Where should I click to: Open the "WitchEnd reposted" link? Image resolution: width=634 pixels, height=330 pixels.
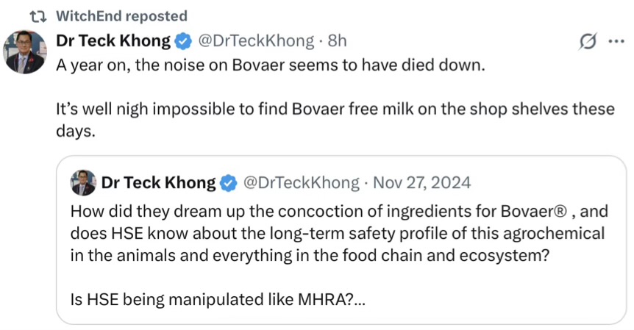point(121,16)
